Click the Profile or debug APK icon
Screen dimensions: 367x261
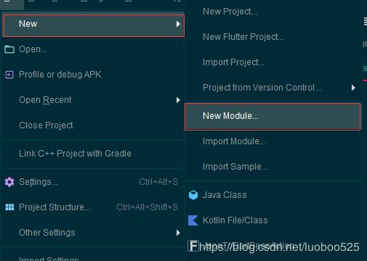pyautogui.click(x=9, y=75)
